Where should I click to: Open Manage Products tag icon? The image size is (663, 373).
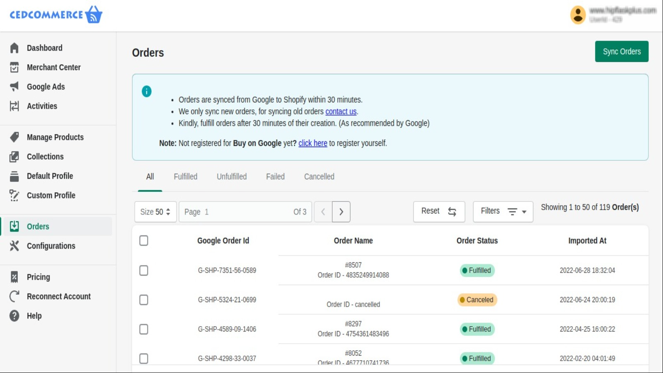coord(15,137)
